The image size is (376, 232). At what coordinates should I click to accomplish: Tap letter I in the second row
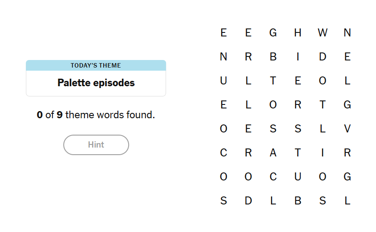(x=298, y=57)
